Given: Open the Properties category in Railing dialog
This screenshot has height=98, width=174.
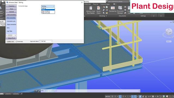Looking at the screenshot, I should [11, 6].
